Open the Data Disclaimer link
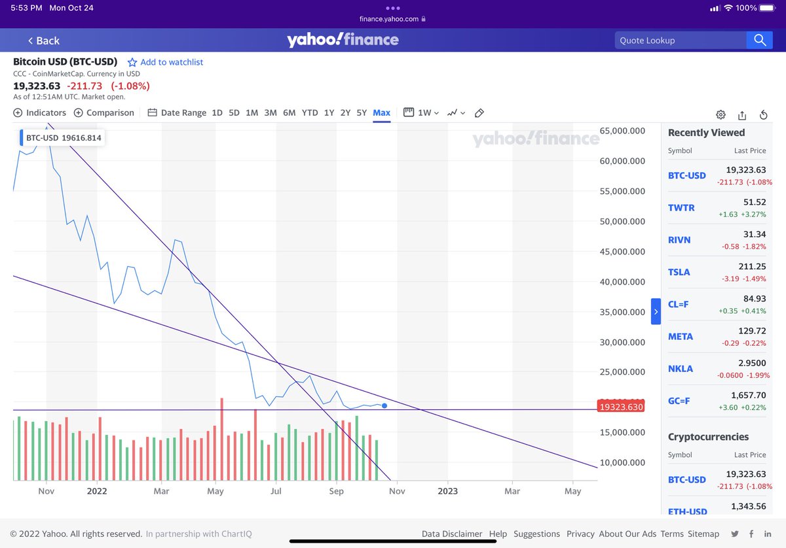786x548 pixels. pos(452,534)
